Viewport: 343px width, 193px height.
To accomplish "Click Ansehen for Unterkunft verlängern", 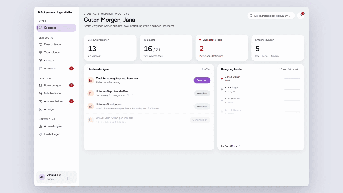I will (x=202, y=106).
